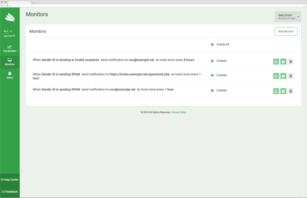Screen dimensions: 307x198
Task: Click the Alerts bell icon in the sidebar
Action: pos(10,74)
